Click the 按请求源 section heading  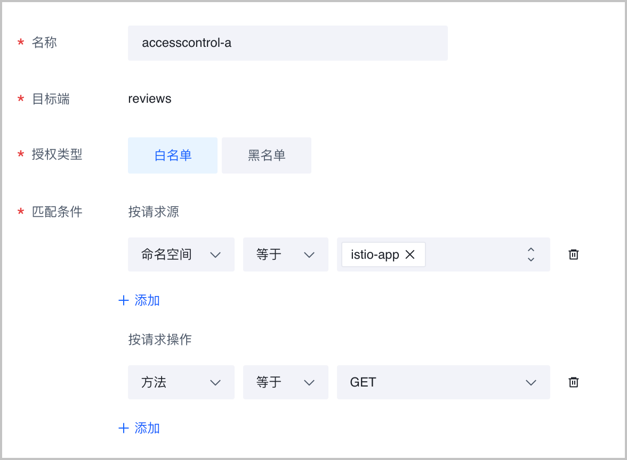(154, 212)
